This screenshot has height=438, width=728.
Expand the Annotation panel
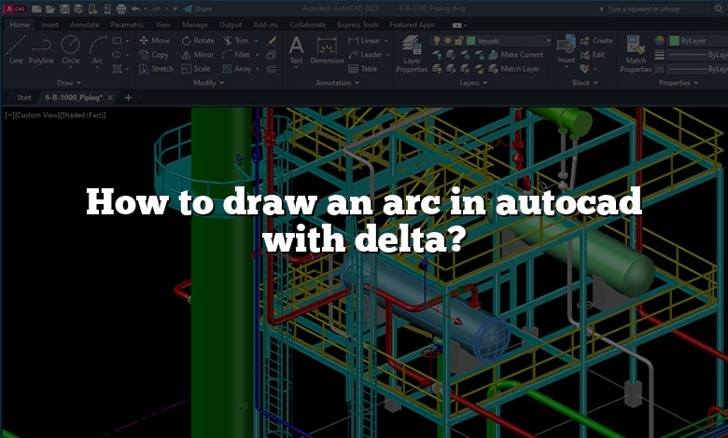point(338,83)
